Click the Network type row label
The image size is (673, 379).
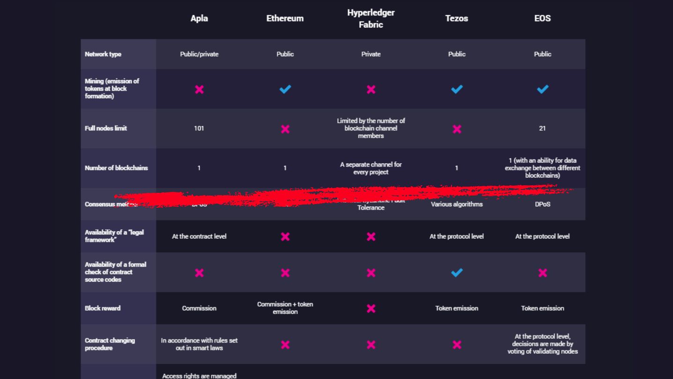coord(103,54)
